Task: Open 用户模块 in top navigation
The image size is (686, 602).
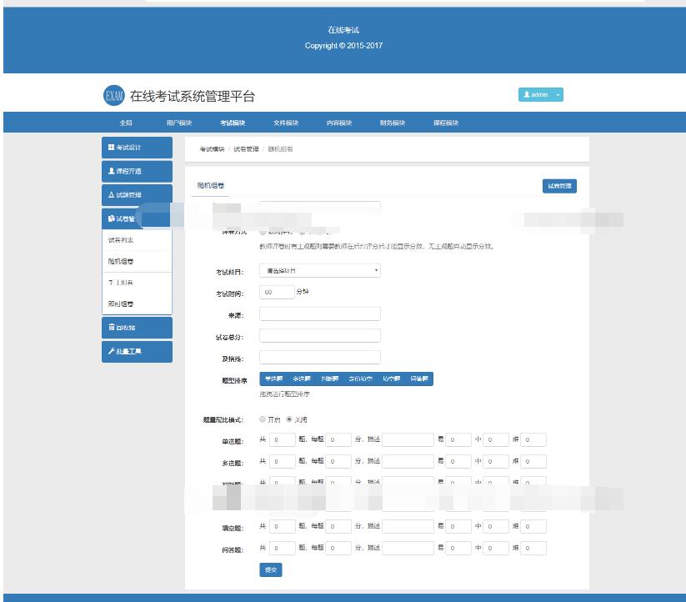Action: pos(179,123)
